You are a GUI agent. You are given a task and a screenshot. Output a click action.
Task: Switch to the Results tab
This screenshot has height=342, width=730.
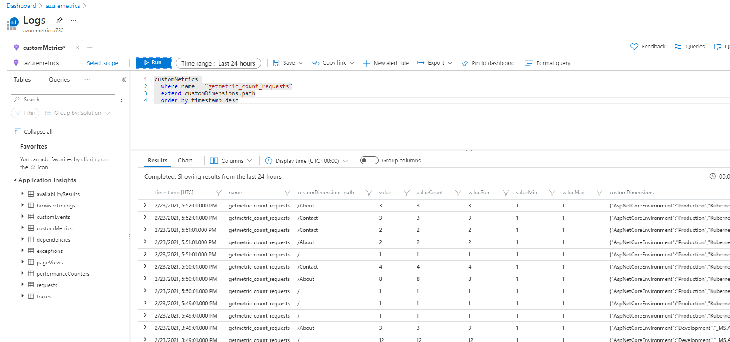(x=157, y=161)
